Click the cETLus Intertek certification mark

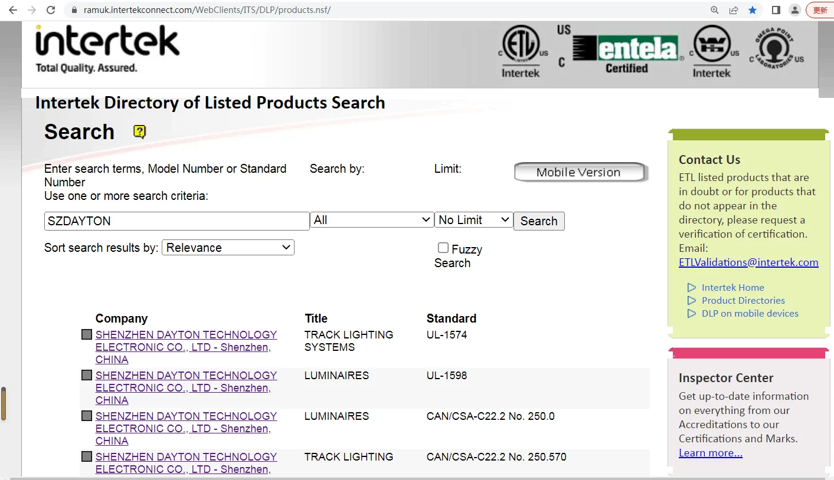[521, 48]
